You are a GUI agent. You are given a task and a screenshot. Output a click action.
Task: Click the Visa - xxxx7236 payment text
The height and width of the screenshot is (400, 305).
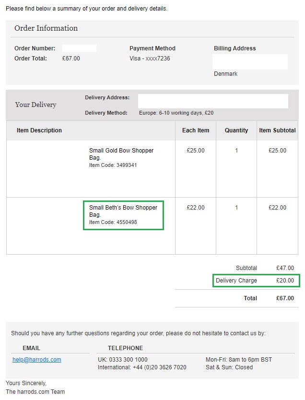150,59
